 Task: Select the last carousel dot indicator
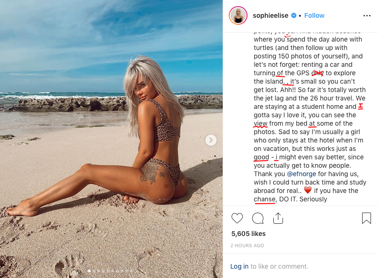131,271
